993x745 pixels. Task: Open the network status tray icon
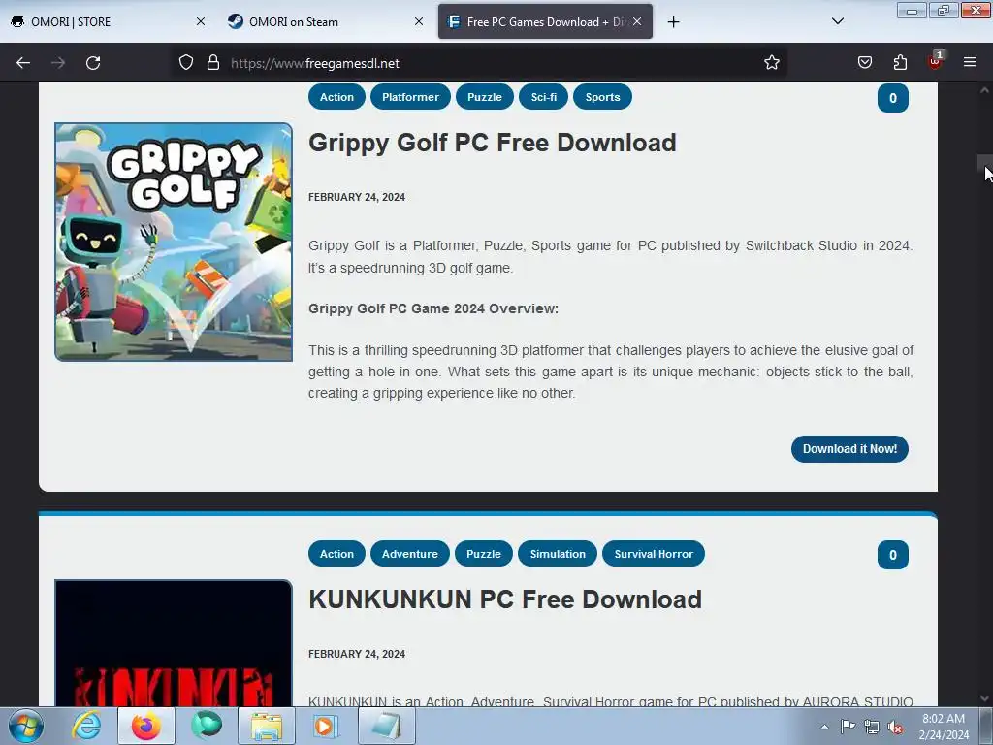click(872, 727)
